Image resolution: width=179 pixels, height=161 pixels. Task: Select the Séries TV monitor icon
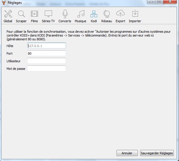pos(48,14)
